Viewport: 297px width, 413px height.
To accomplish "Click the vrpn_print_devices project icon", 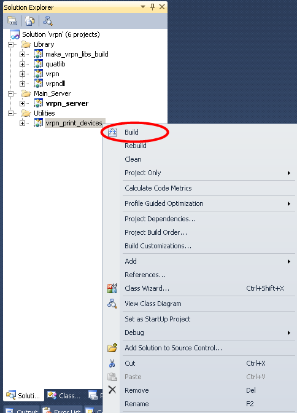I will (39, 123).
